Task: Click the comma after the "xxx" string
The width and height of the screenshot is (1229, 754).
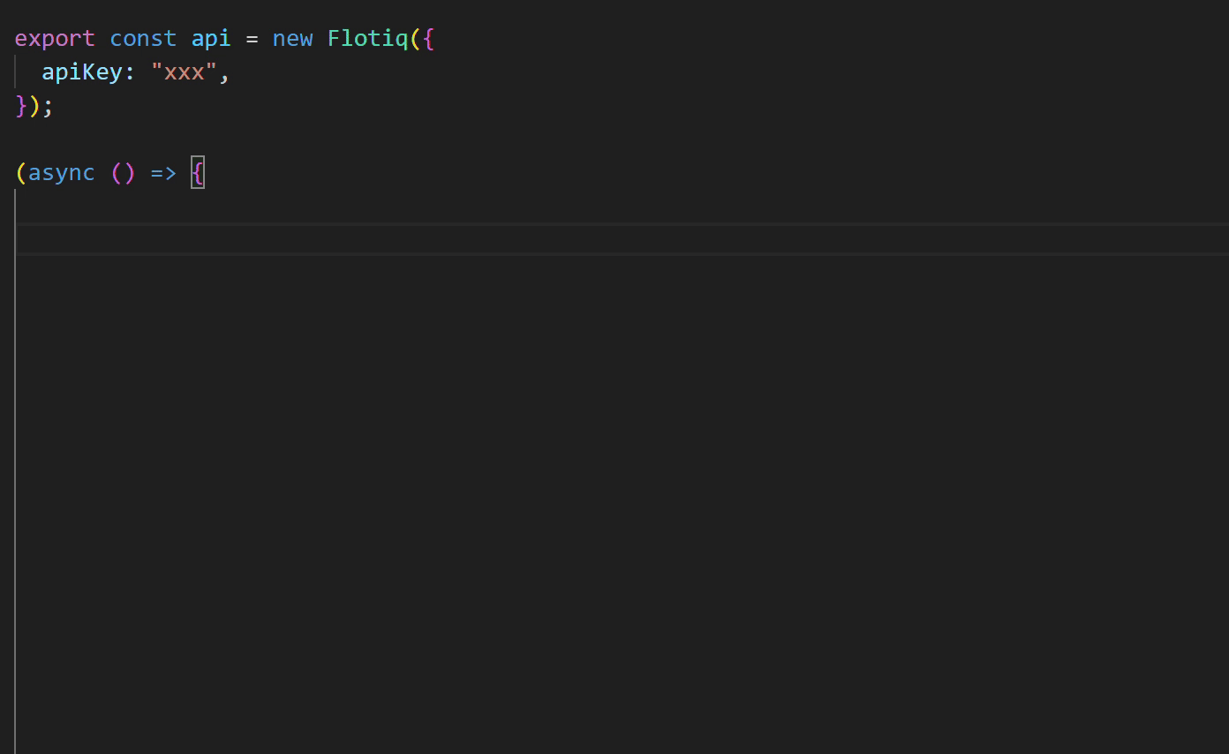Action: pos(224,74)
